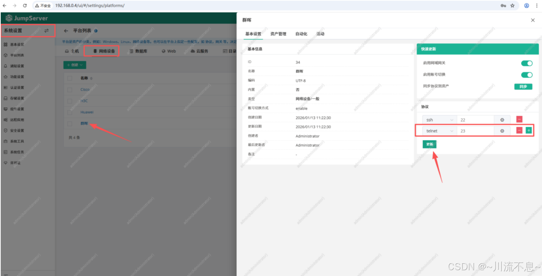542x276 pixels.
Task: Click the telnet port field showing 23
Action: pos(475,131)
